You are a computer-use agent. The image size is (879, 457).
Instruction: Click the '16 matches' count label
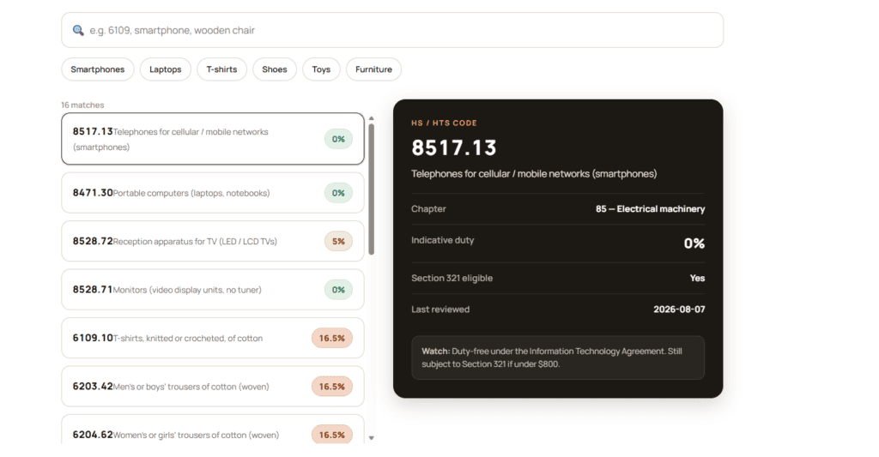82,105
